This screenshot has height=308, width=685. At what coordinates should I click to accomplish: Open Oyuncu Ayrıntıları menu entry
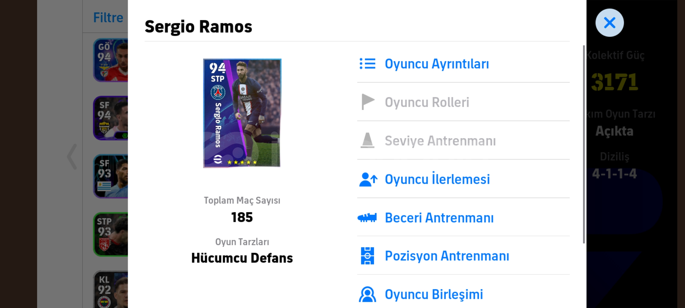[437, 64]
